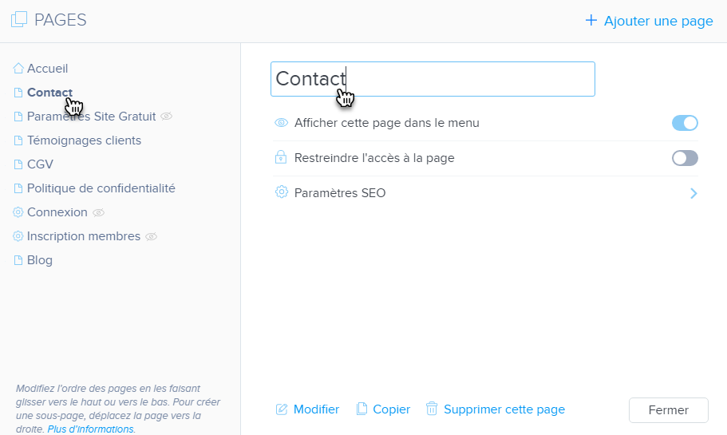Disable showing this page in the menu

tap(685, 123)
